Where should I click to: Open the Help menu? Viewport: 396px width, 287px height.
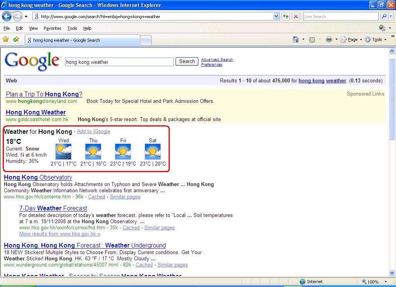pos(87,28)
